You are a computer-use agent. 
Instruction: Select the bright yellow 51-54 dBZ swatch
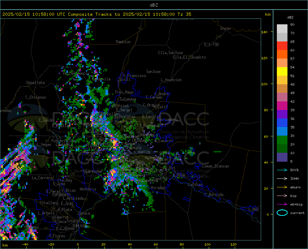point(282,72)
